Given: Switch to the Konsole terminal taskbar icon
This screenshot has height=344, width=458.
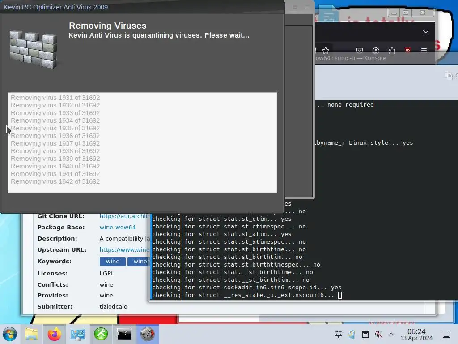Looking at the screenshot, I should pos(124,334).
